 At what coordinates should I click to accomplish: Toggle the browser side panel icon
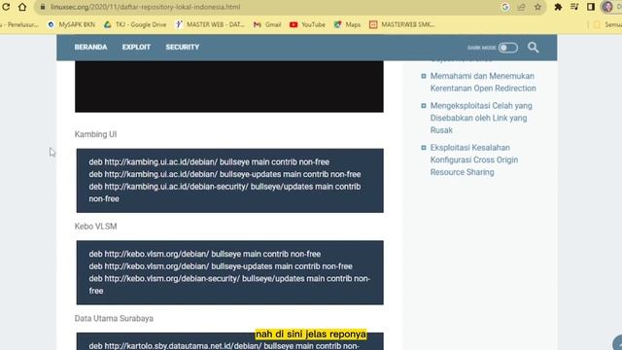click(591, 7)
